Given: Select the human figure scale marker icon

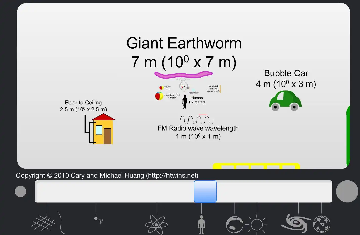Looking at the screenshot, I should 201,224.
